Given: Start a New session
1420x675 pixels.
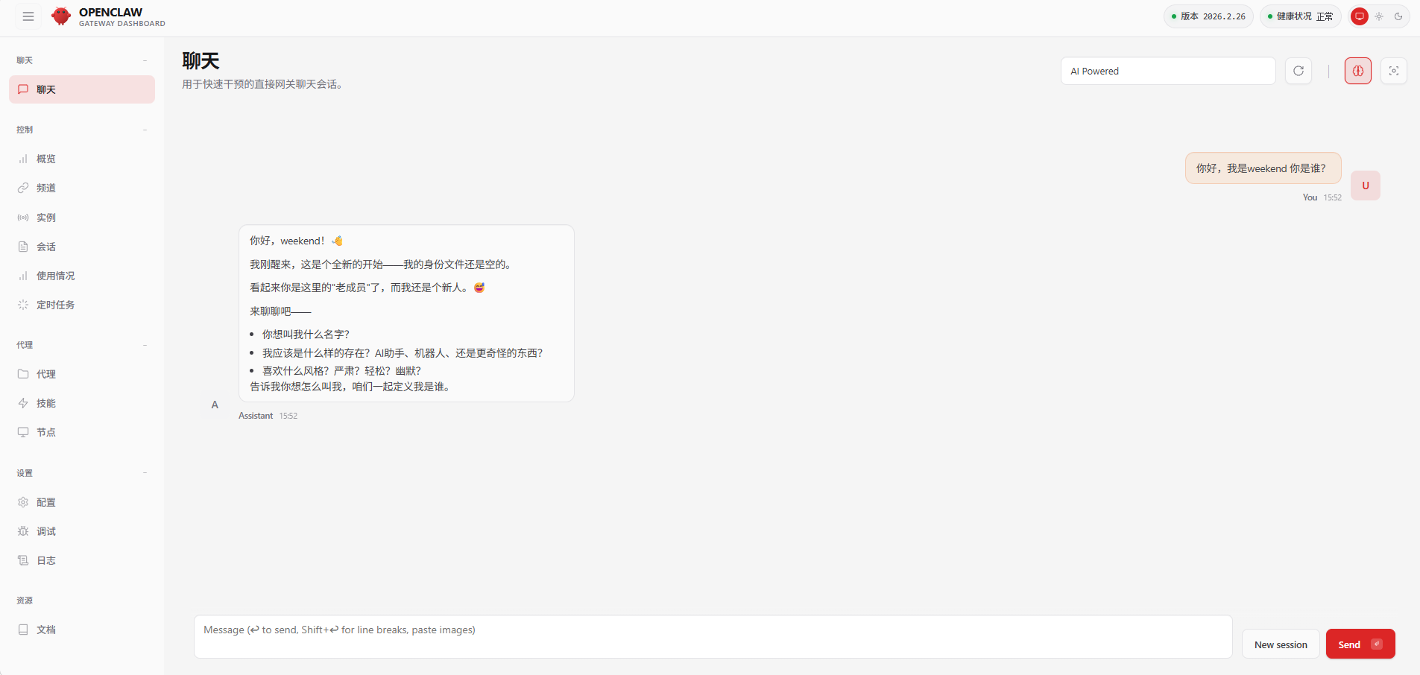Looking at the screenshot, I should 1280,644.
